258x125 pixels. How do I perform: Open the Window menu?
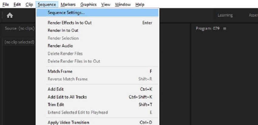123,5
